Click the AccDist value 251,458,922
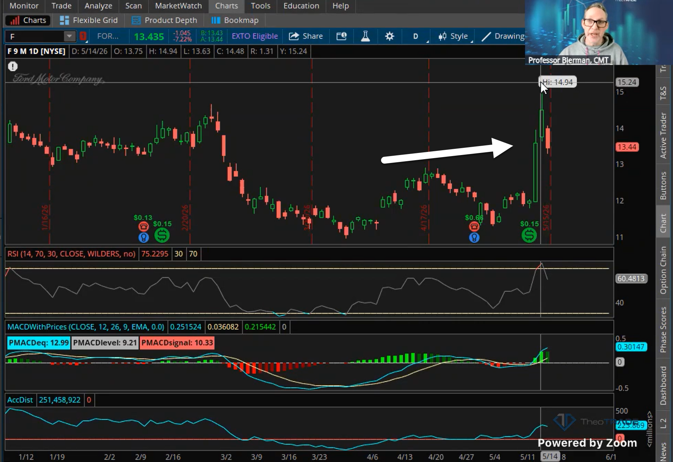This screenshot has height=462, width=673. 59,400
